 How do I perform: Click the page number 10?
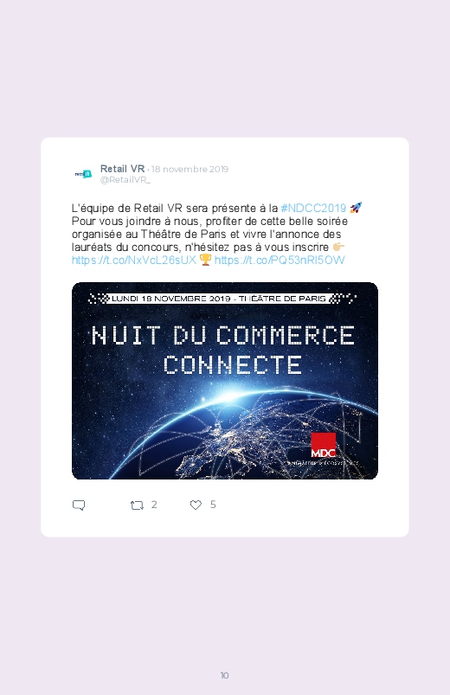[x=224, y=675]
